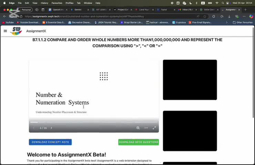Open the Apple menu
Image resolution: width=255 pixels, height=165 pixels.
[4, 3]
